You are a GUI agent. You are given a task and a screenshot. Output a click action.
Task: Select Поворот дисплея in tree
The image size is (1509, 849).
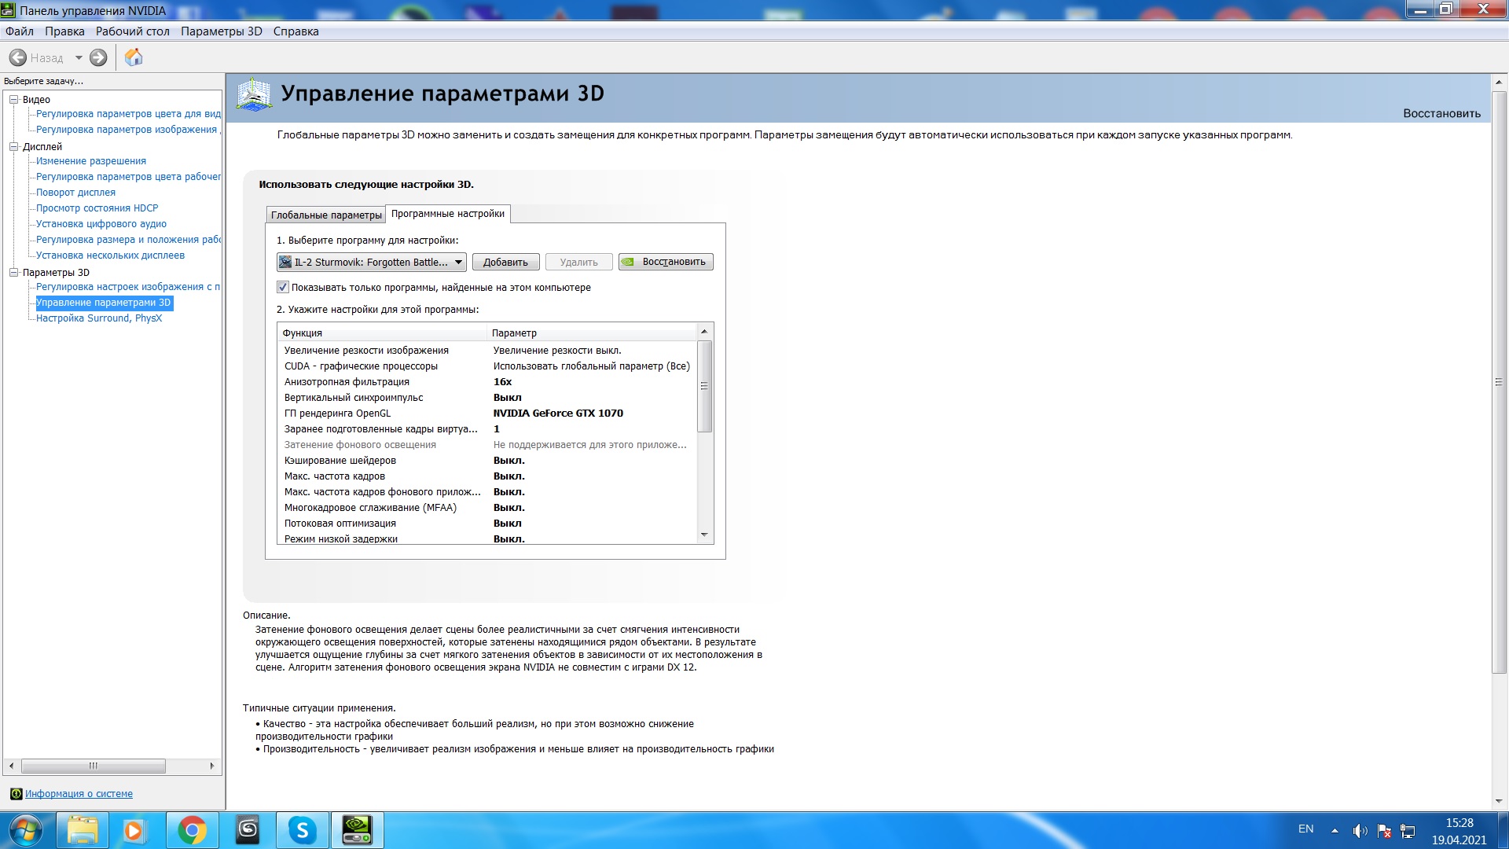75,193
